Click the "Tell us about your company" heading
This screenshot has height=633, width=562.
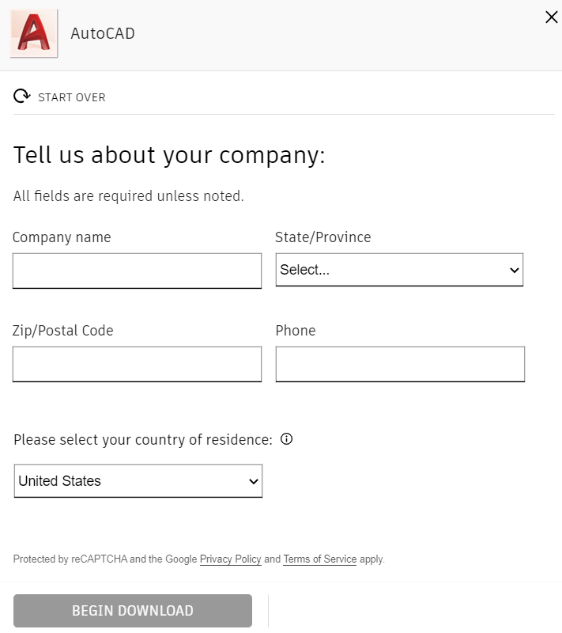169,155
